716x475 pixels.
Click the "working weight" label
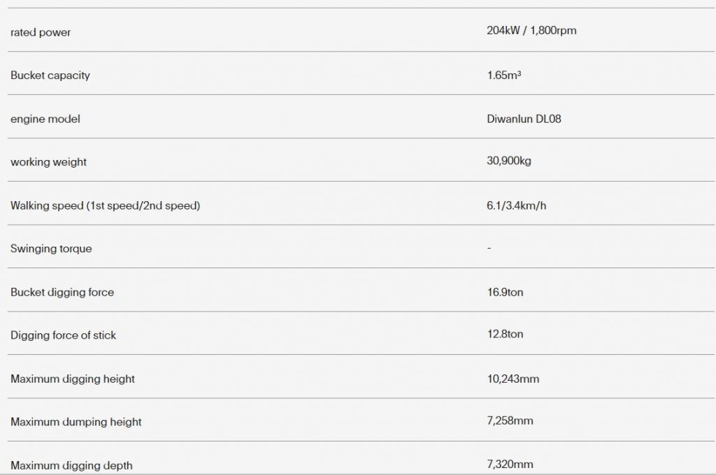[49, 162]
